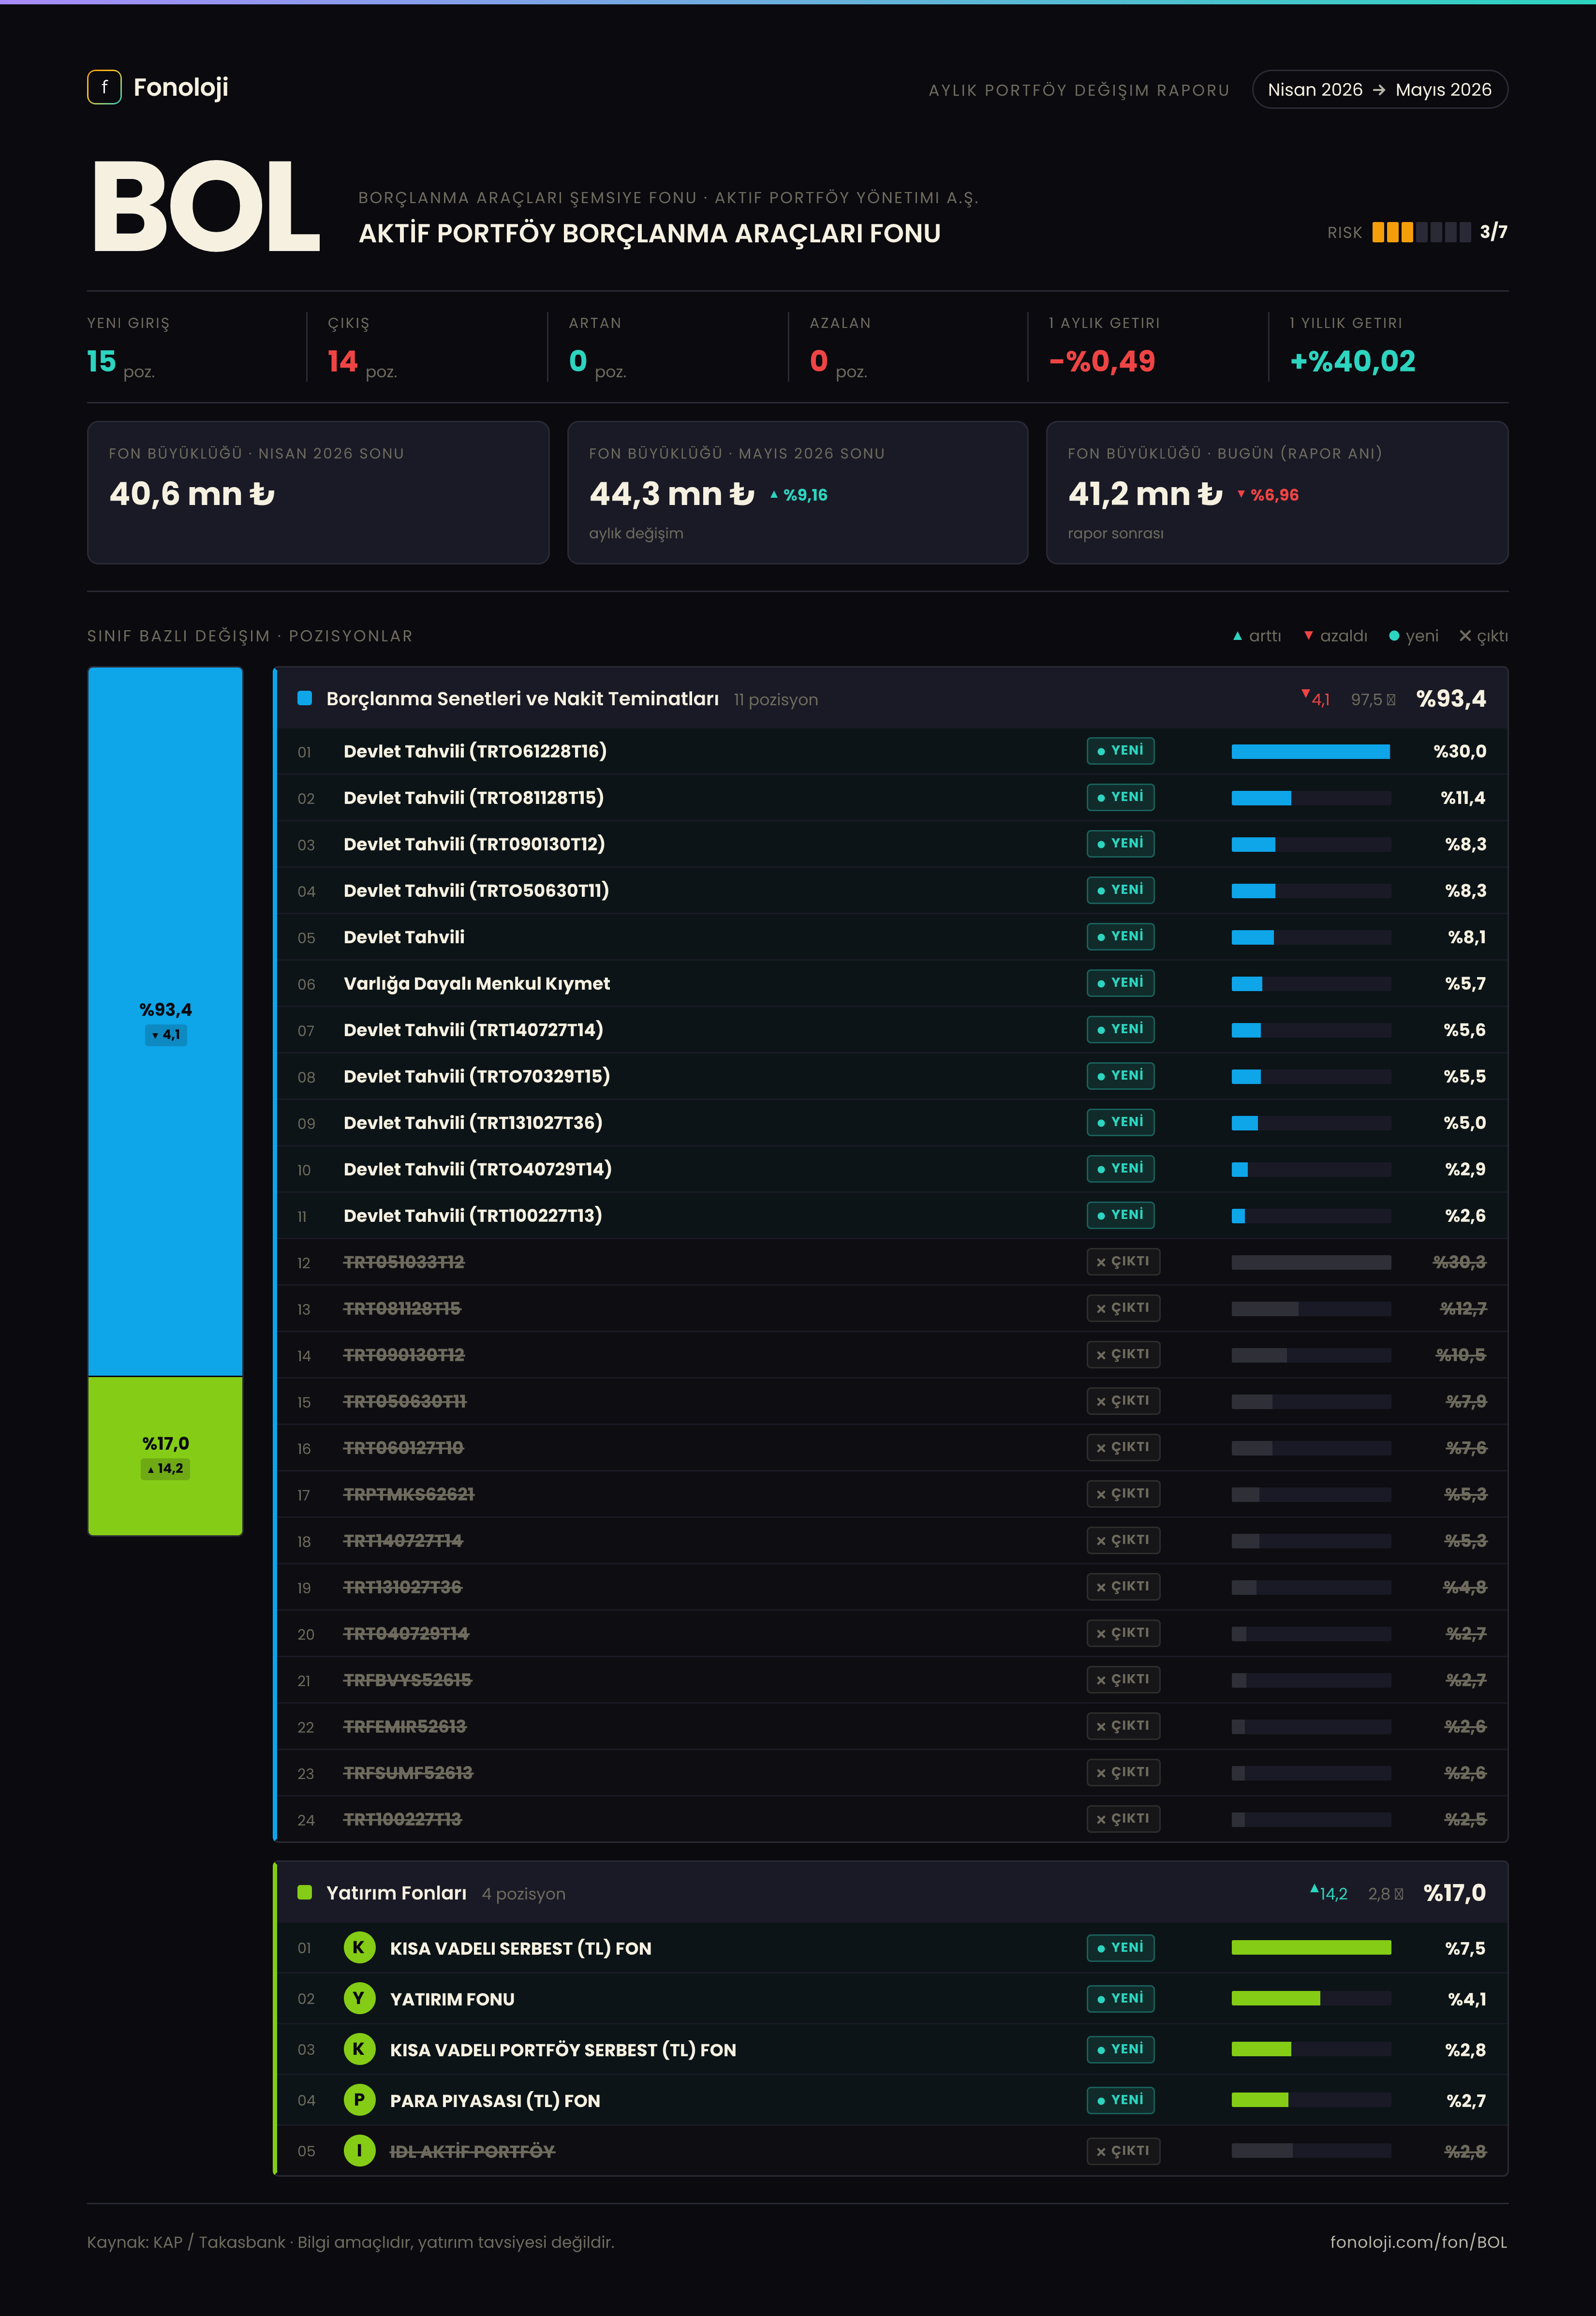
Task: Click the green square beside Yatırım Fonları
Action: click(x=305, y=1892)
